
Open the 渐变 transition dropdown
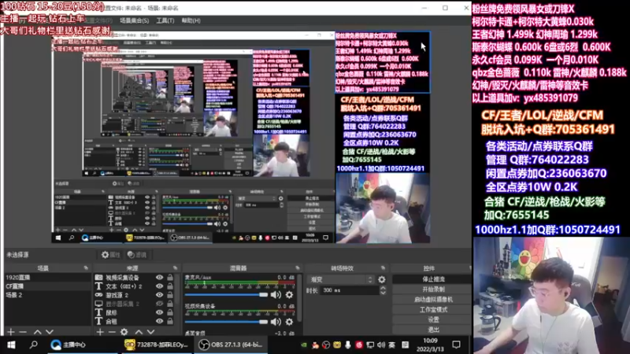coord(341,279)
